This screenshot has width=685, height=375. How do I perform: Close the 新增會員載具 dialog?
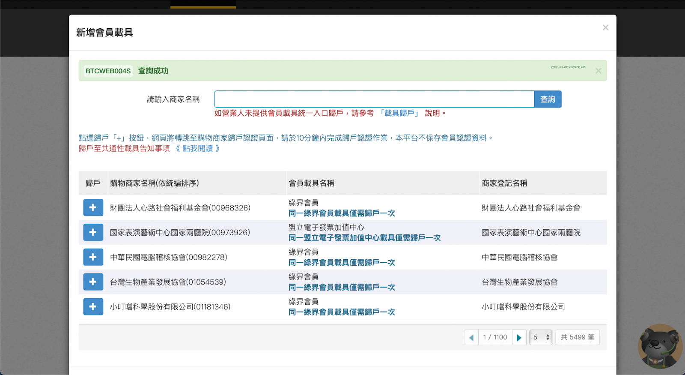pyautogui.click(x=605, y=27)
